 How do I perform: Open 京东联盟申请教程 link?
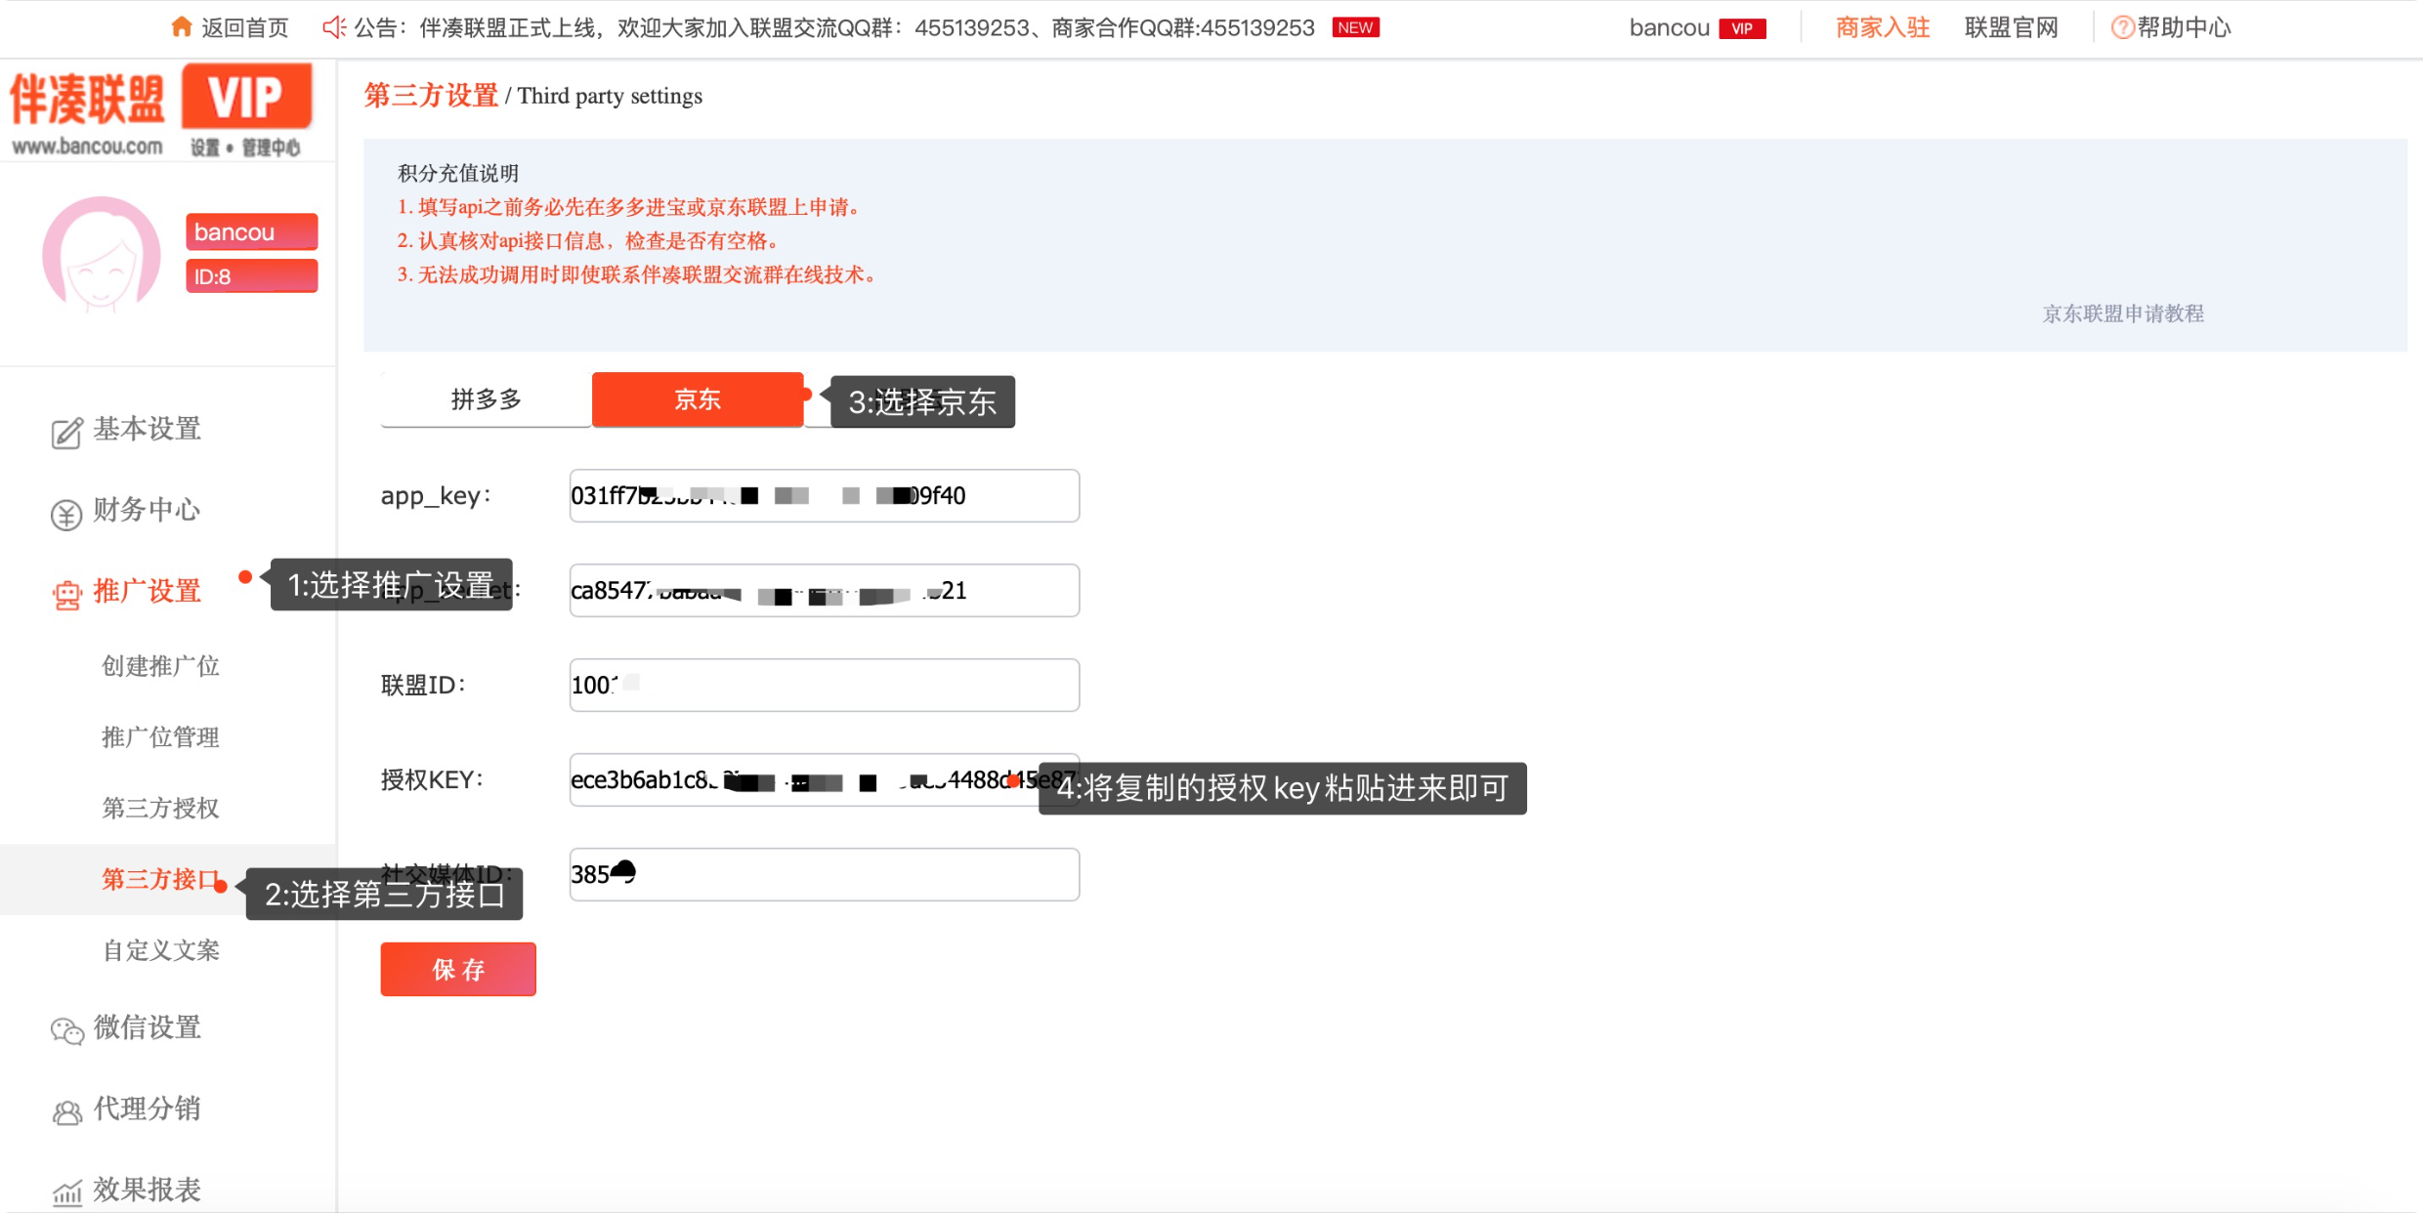point(2122,314)
